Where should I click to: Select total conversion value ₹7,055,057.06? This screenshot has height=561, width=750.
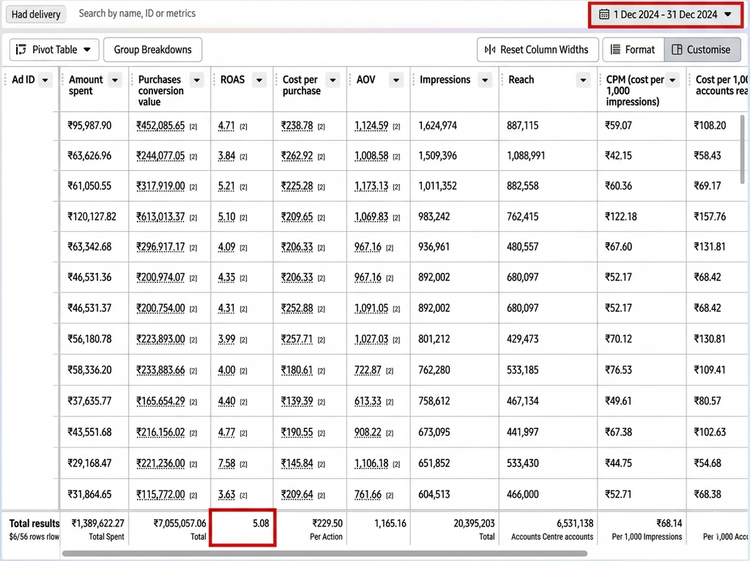(x=180, y=523)
